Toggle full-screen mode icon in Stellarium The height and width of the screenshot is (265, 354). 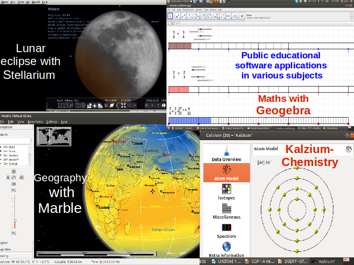[124, 105]
